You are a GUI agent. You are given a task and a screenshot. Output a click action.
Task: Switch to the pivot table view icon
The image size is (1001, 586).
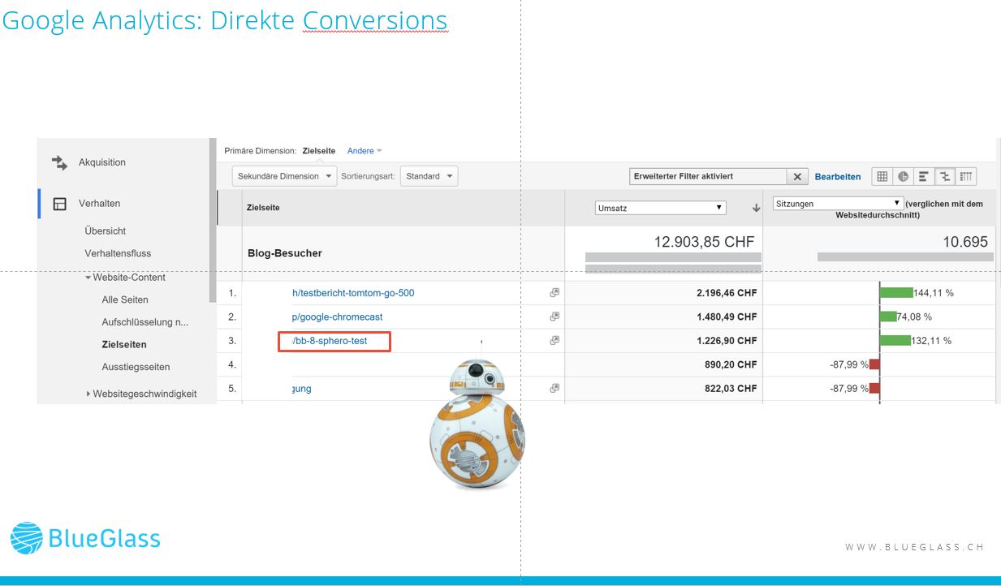pos(966,176)
